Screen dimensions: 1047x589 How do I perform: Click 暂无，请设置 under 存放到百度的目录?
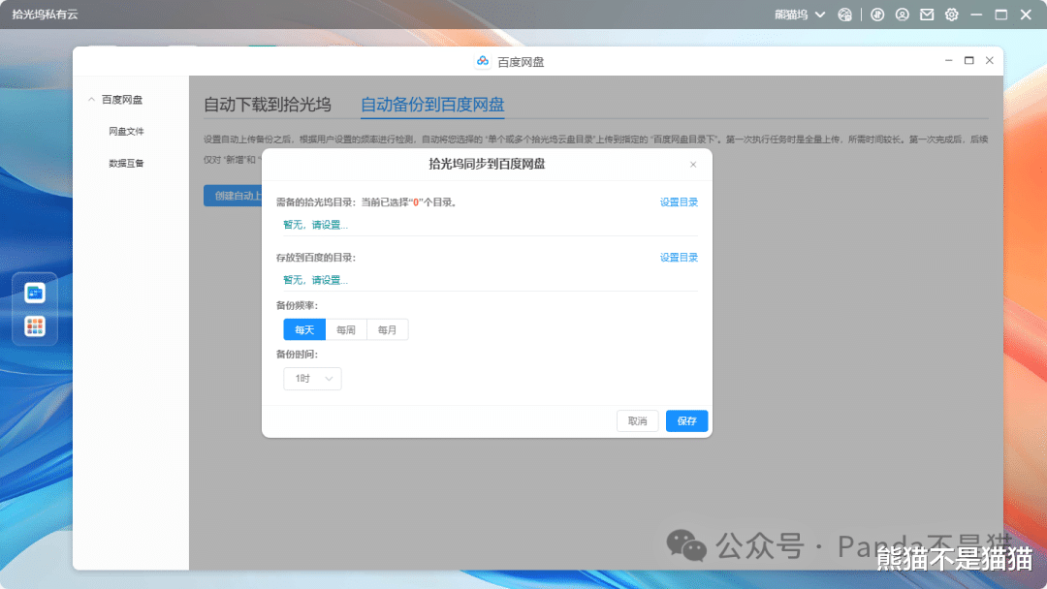[315, 280]
